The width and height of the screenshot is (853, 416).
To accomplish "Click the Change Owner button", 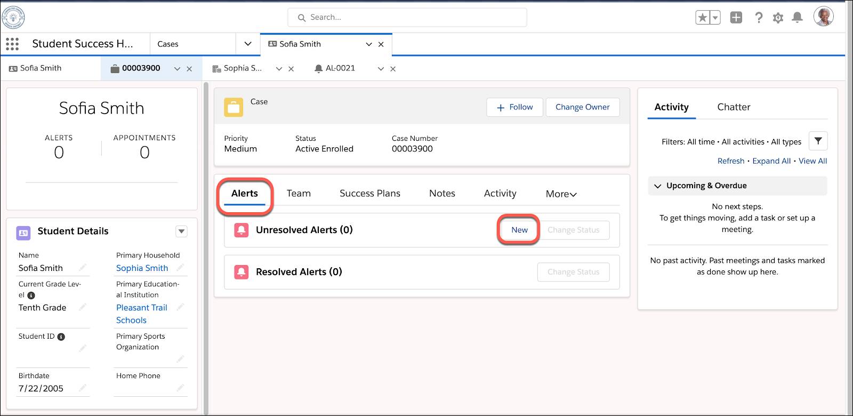I will (582, 107).
